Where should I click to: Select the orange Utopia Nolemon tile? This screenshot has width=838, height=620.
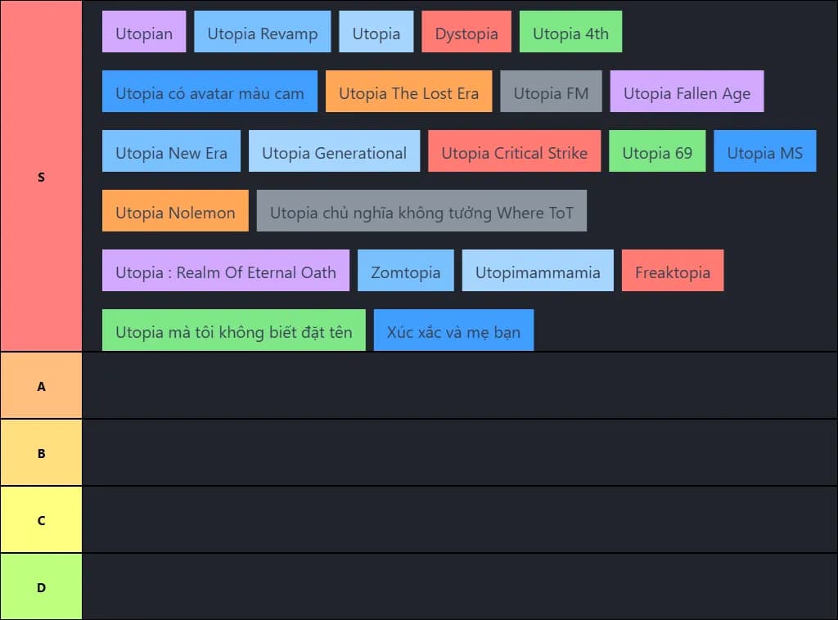point(175,211)
